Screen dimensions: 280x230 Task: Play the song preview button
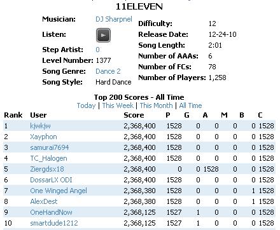point(103,35)
